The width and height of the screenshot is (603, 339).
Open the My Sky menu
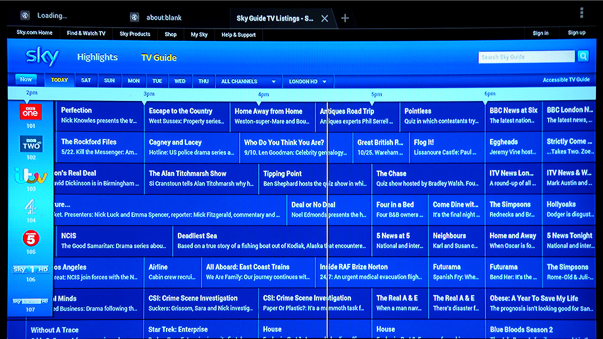point(198,34)
